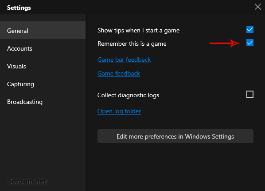Close the Settings window with the X
Image resolution: width=265 pixels, height=191 pixels.
[258, 7]
